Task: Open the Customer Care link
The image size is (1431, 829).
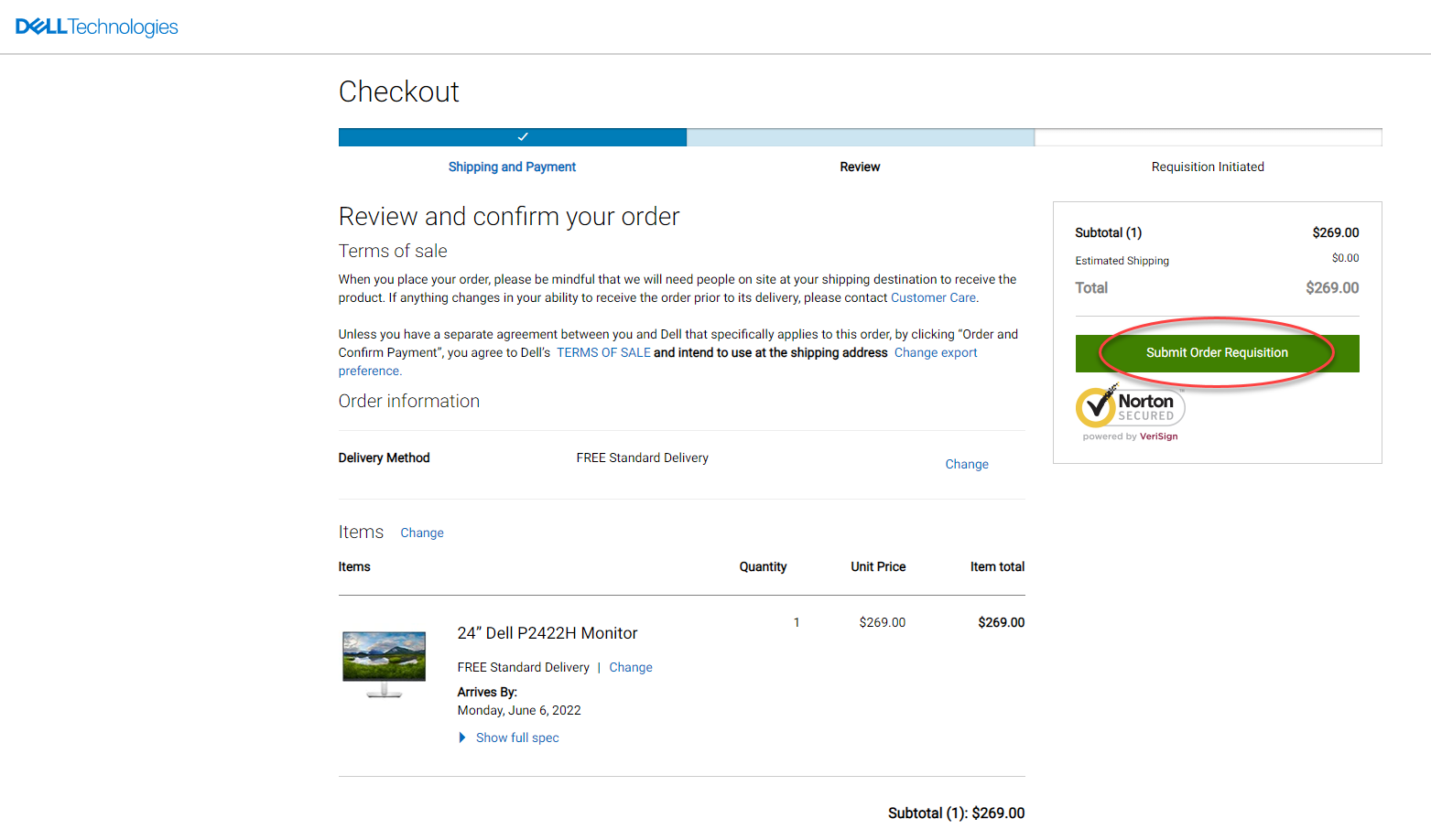Action: [x=933, y=297]
